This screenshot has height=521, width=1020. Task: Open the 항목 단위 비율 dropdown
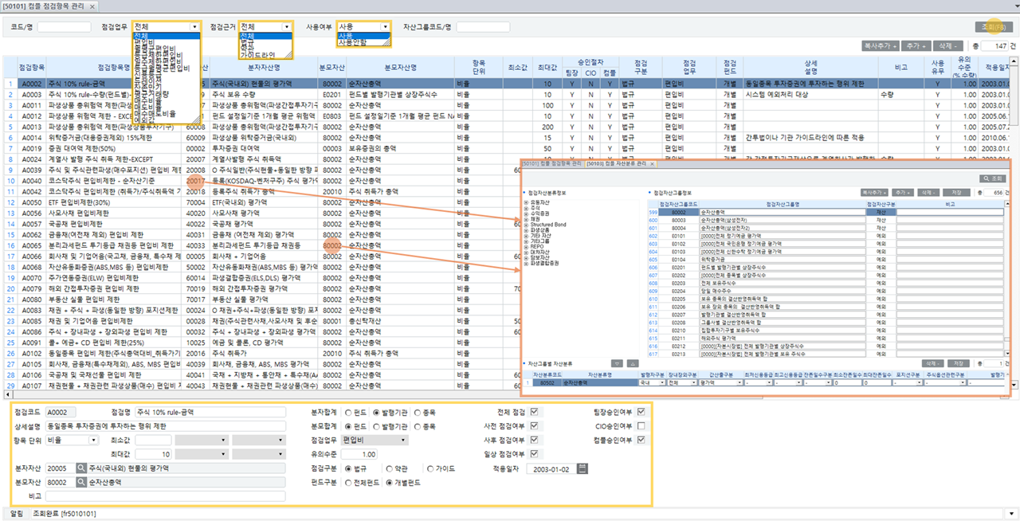click(x=94, y=440)
